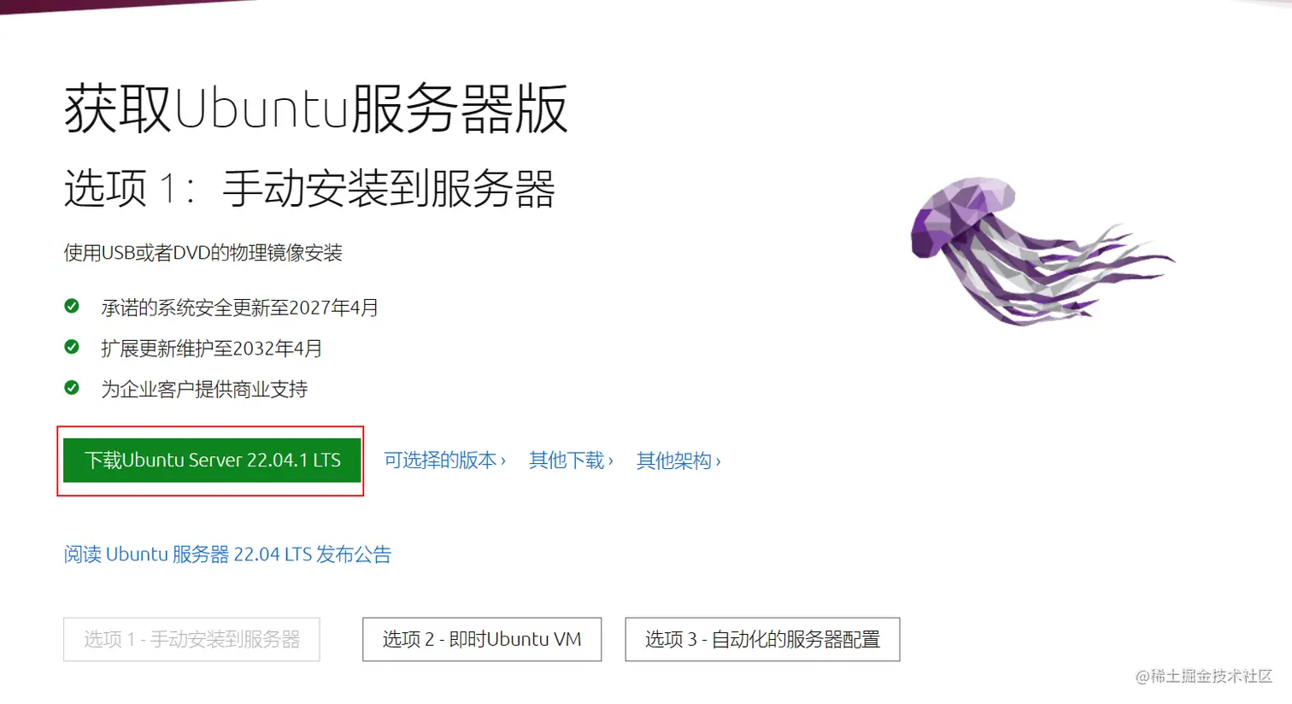This screenshot has height=704, width=1292.
Task: Click the 使用USB或者DVD的物理镜像安装 text
Action: 203,253
